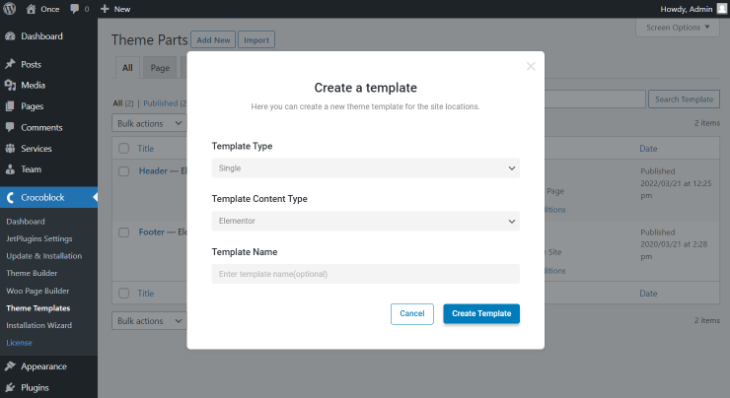Open Woo Page Builder submenu item

click(37, 291)
